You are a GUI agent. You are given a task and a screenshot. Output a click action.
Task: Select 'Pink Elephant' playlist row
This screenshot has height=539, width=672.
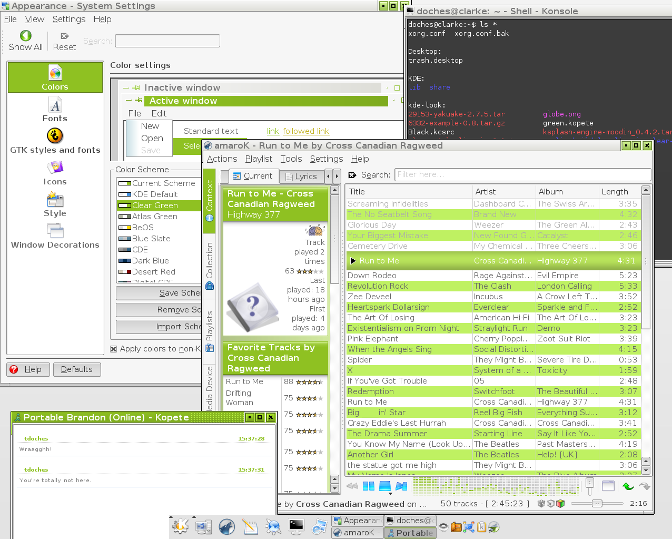[x=493, y=339]
